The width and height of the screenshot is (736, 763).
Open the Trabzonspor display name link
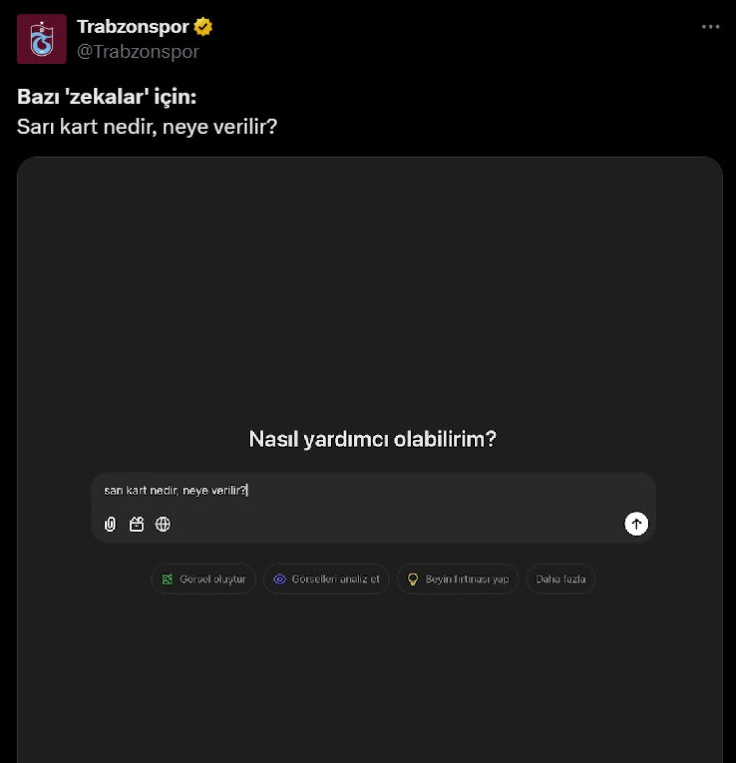pos(132,27)
